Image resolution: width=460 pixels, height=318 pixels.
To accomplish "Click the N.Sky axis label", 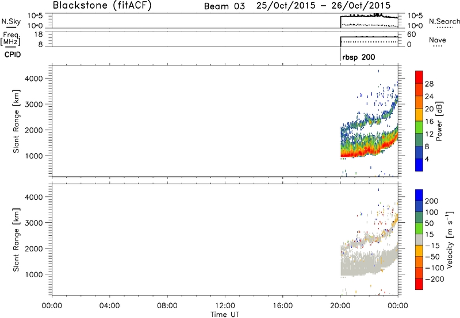I will 11,21.
